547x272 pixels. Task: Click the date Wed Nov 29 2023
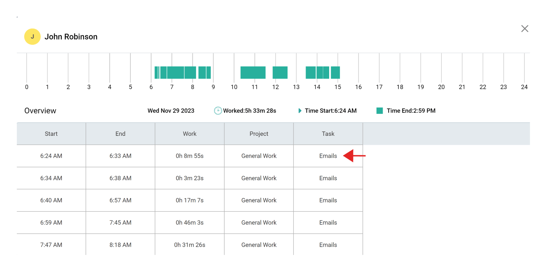coord(171,110)
